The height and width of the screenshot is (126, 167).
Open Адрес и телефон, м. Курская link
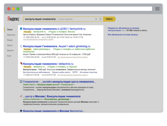point(62,67)
